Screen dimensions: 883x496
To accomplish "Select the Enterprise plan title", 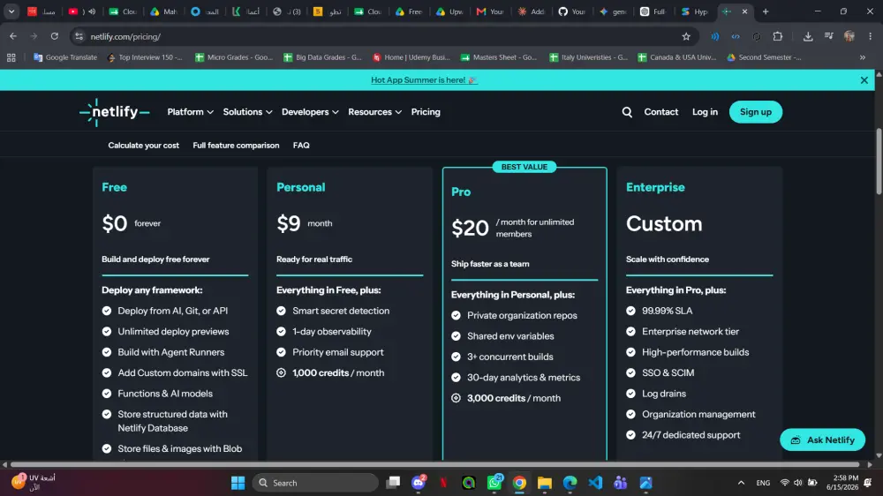I will click(655, 187).
